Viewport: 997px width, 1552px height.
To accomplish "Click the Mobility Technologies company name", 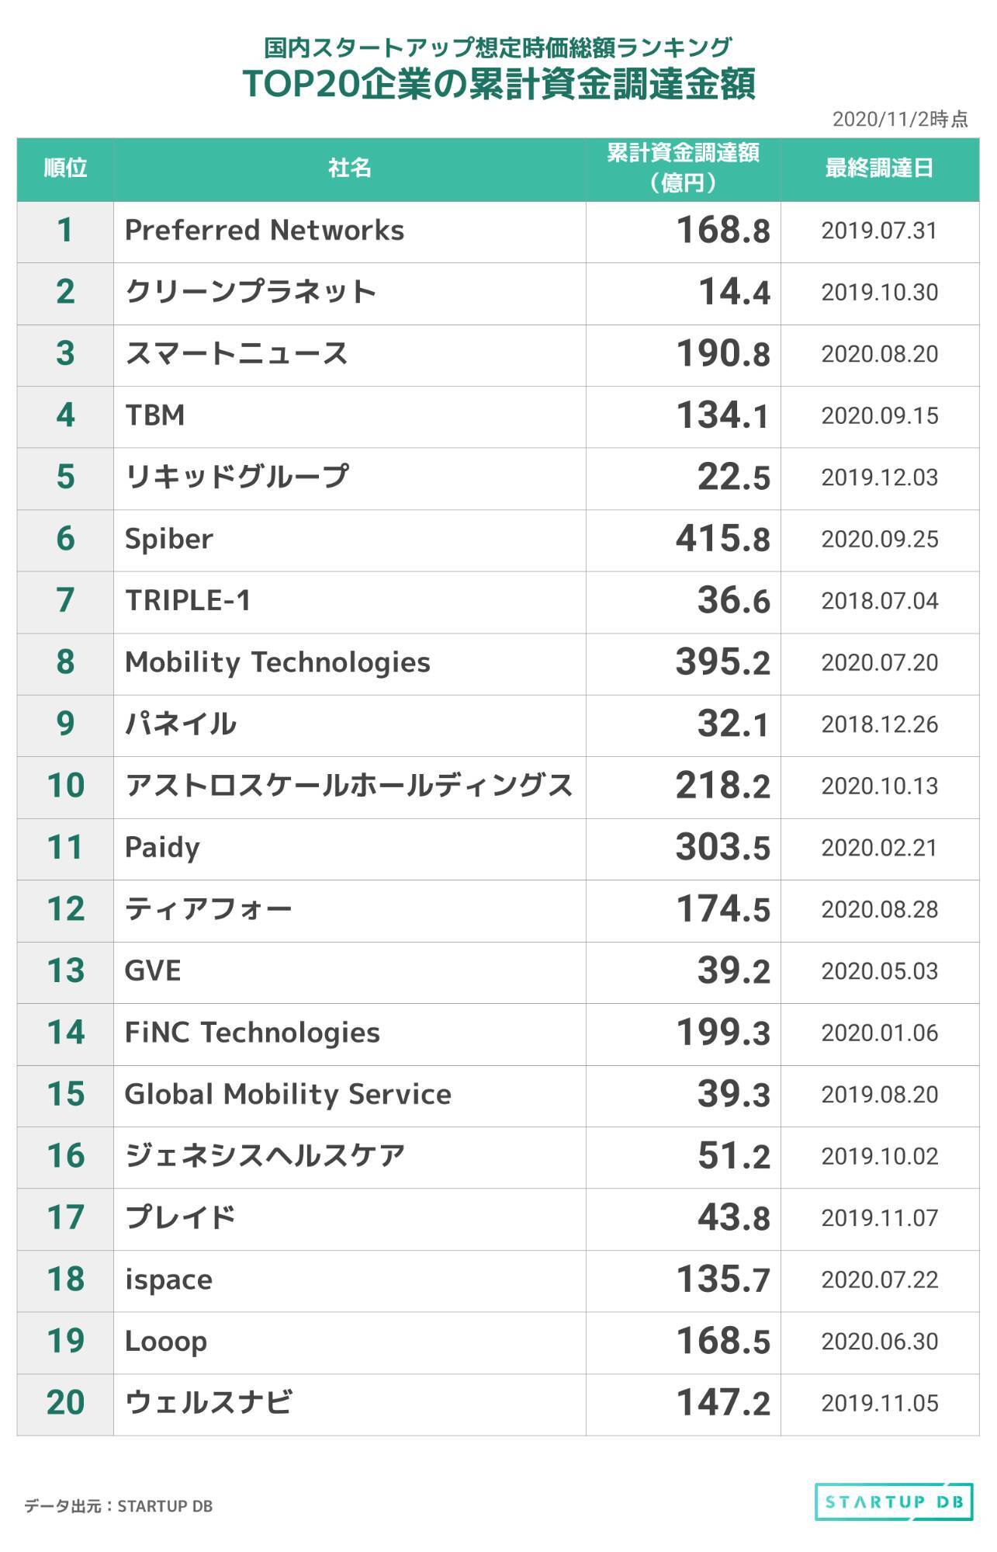I will tap(277, 662).
